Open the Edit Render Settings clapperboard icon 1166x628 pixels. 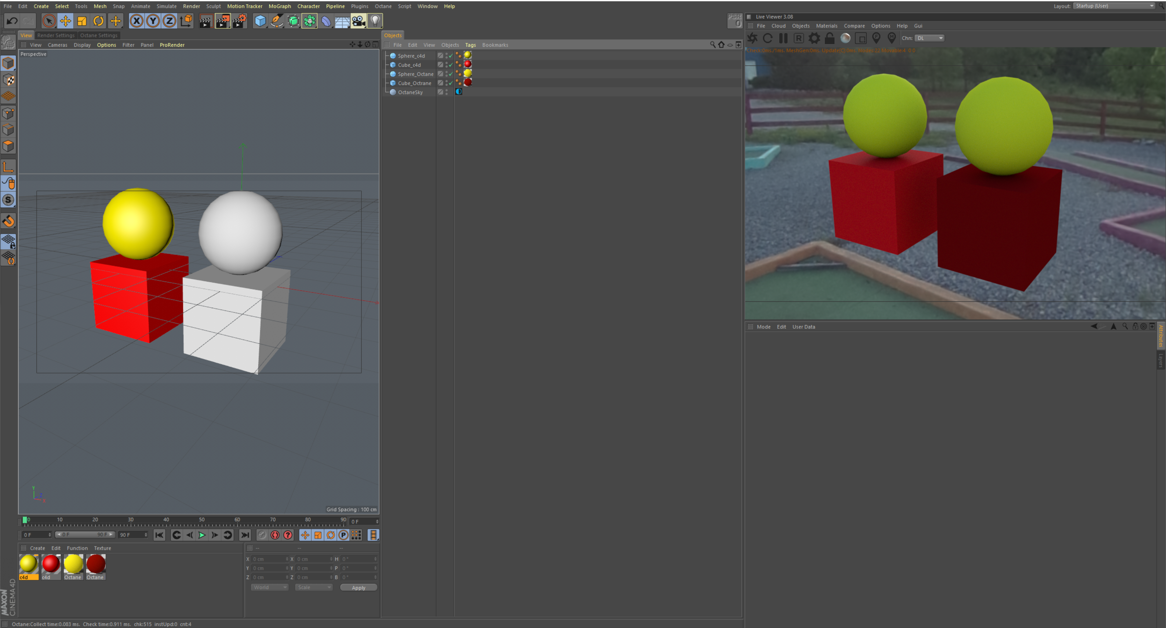239,21
